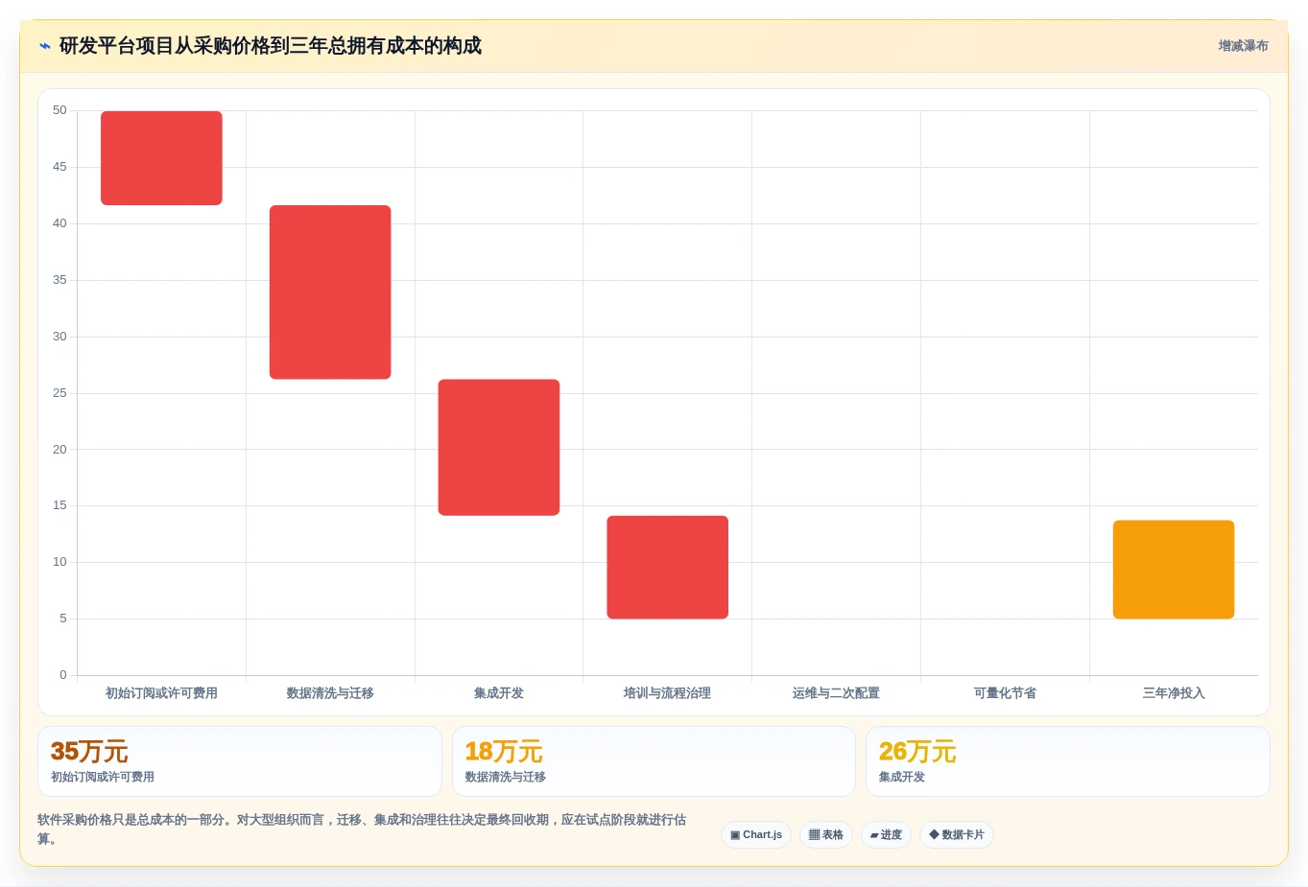Click the footnote text about 软件采购价格

362,829
